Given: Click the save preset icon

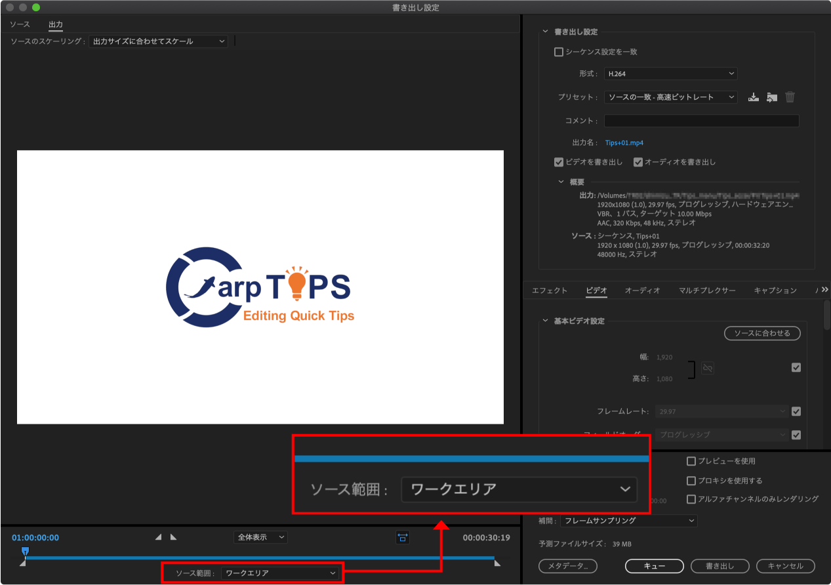Looking at the screenshot, I should [754, 97].
